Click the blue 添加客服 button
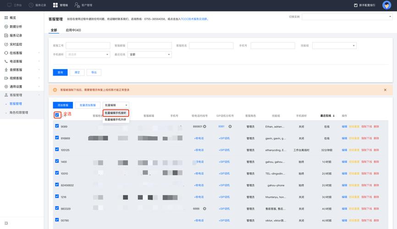The height and width of the screenshot is (229, 397). click(63, 105)
